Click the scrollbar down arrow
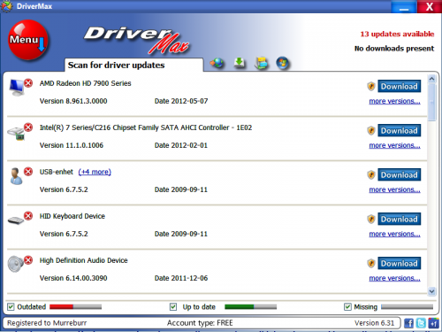The width and height of the screenshot is (442, 332). click(431, 291)
